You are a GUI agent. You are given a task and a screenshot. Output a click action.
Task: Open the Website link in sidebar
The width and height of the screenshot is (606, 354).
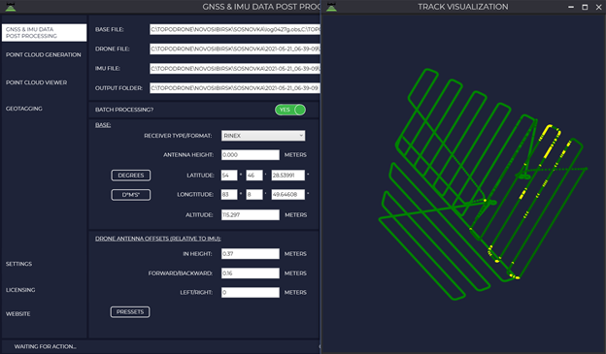click(18, 313)
